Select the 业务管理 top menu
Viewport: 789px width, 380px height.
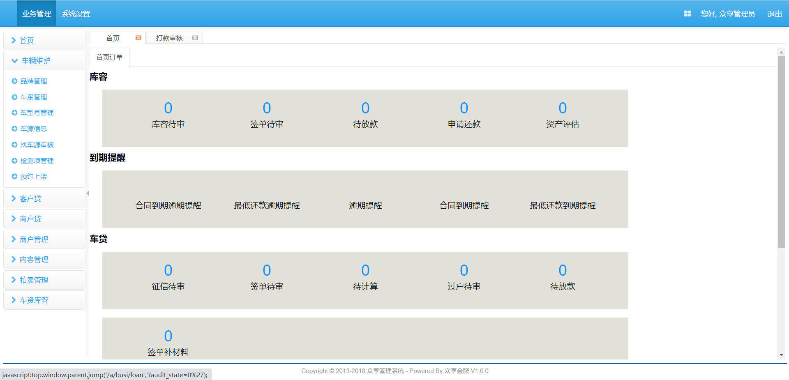37,14
